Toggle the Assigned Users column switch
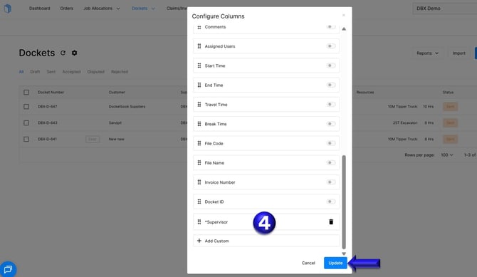The height and width of the screenshot is (277, 477). (x=330, y=46)
